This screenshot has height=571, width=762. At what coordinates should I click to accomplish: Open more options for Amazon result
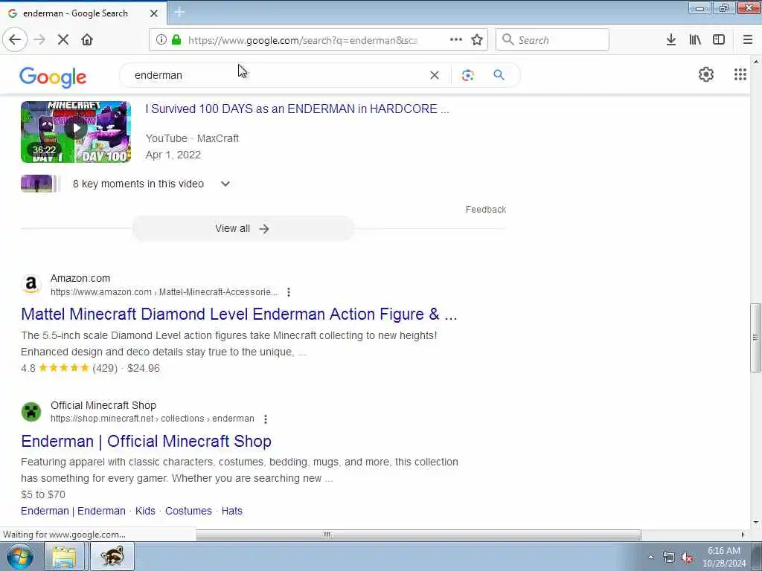tap(289, 292)
